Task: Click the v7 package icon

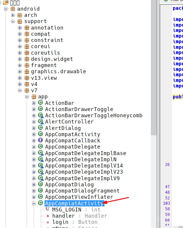Action: tap(27, 90)
